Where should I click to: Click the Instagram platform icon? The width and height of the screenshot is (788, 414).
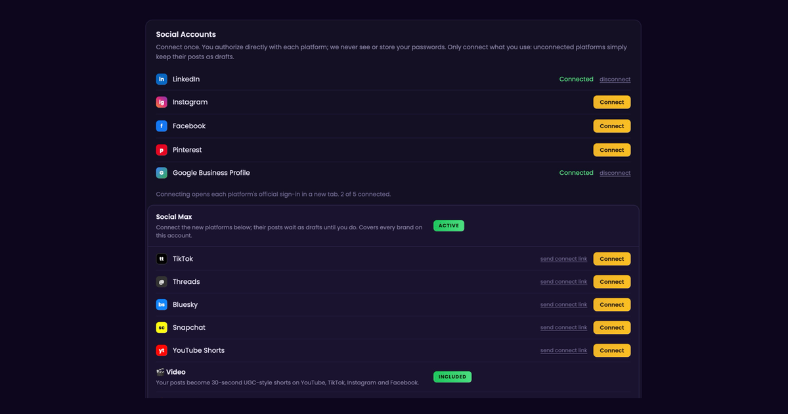coord(162,102)
